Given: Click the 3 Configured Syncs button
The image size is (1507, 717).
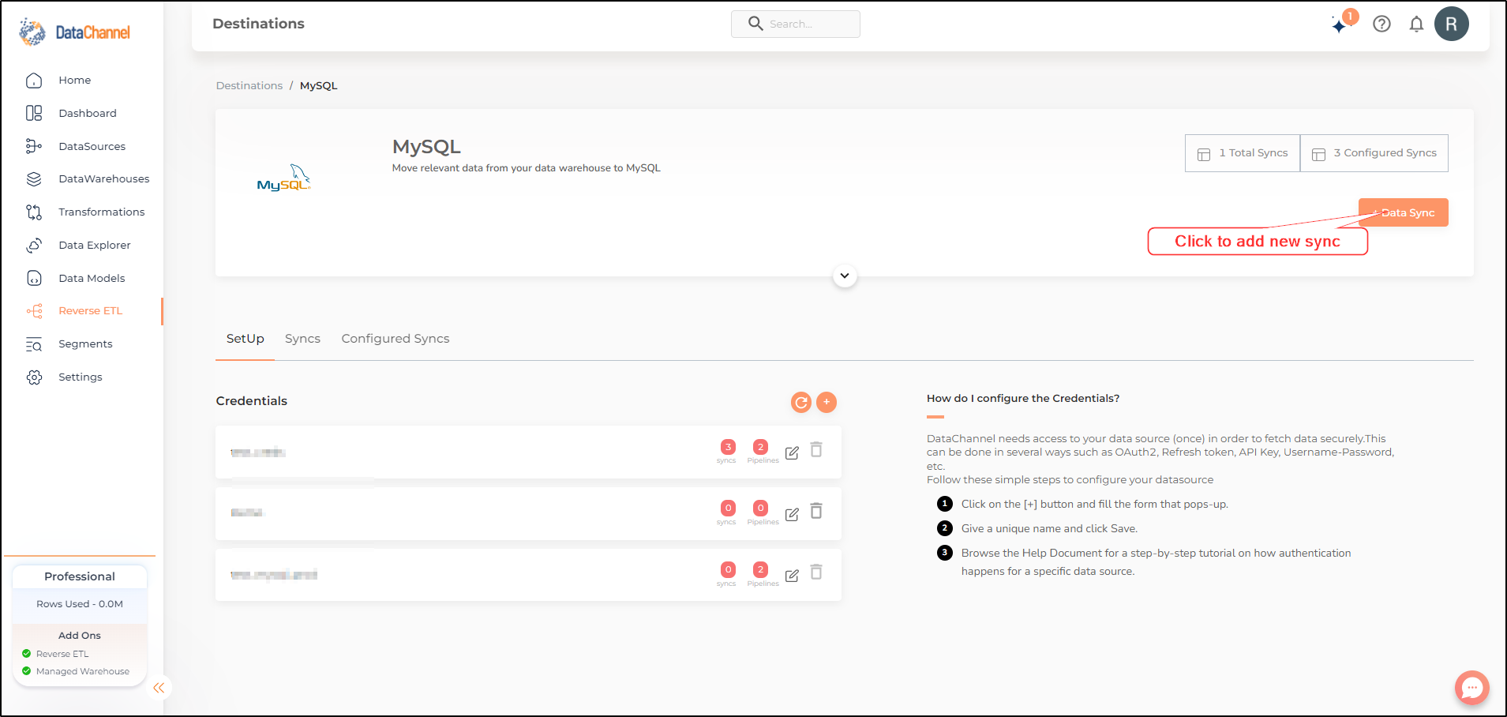Looking at the screenshot, I should pyautogui.click(x=1374, y=153).
